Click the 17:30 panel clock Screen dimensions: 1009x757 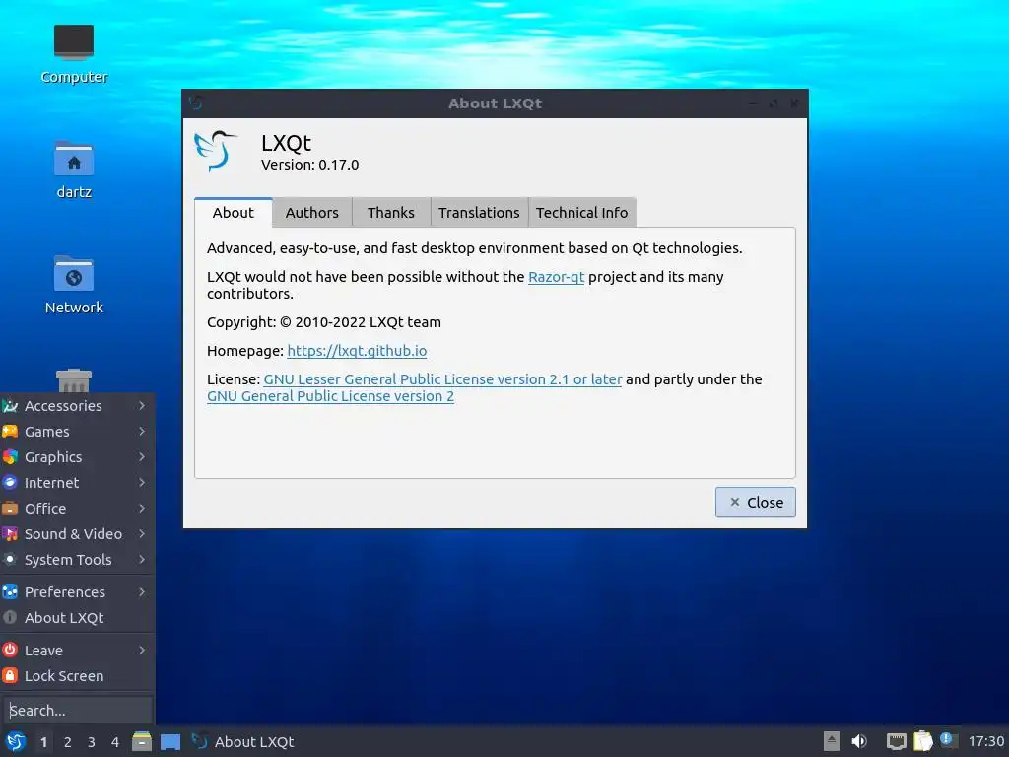pos(985,741)
